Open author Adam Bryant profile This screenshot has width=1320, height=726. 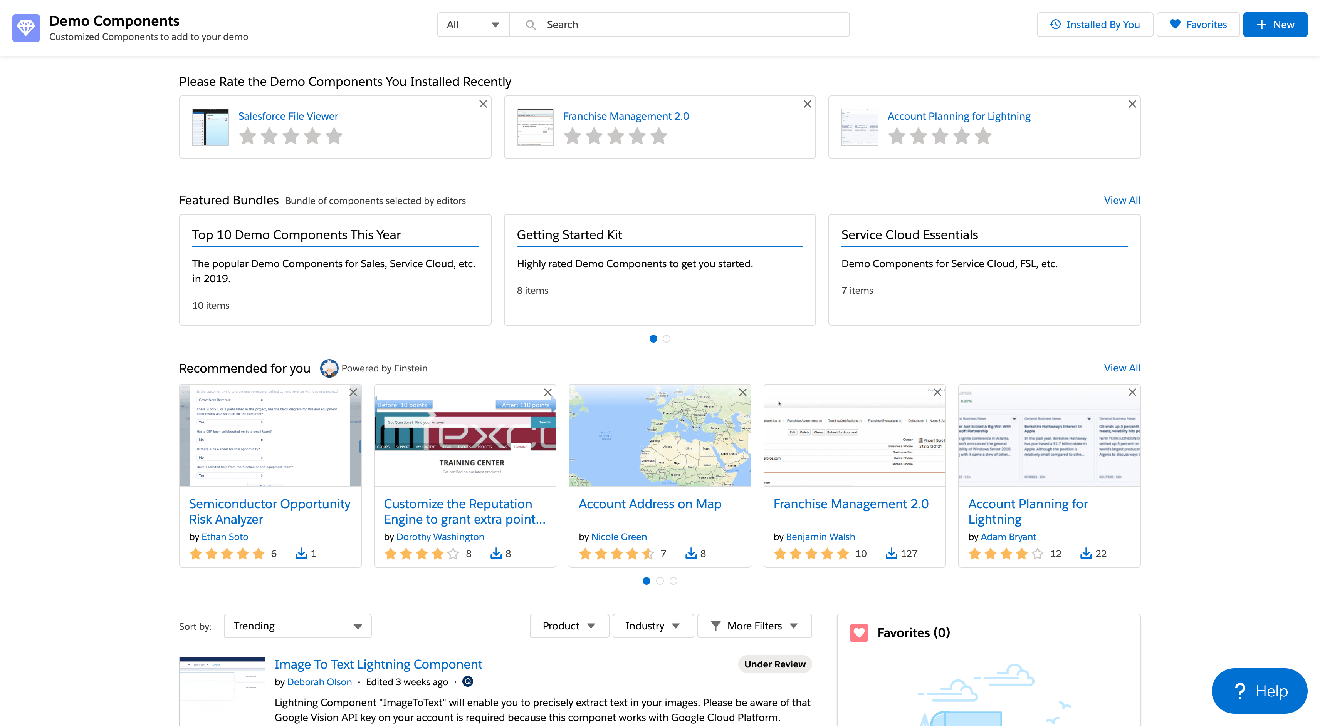1008,537
